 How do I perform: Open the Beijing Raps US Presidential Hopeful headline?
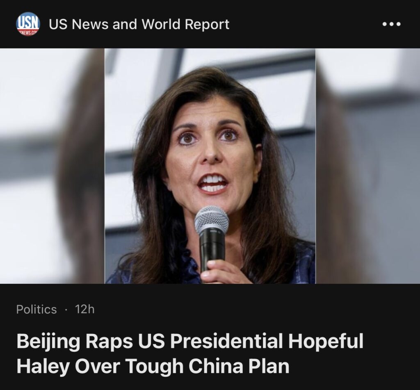[190, 354]
